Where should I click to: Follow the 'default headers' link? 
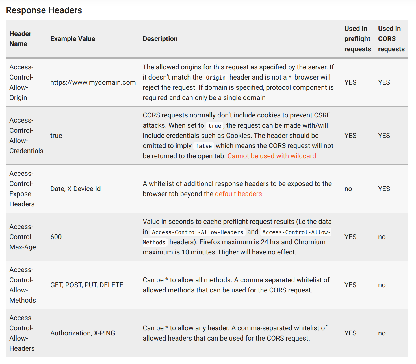pyautogui.click(x=238, y=194)
